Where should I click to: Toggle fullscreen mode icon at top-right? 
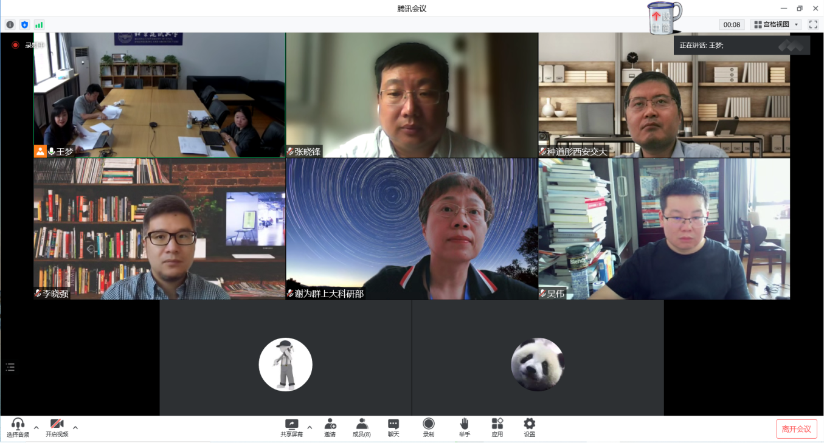click(813, 24)
